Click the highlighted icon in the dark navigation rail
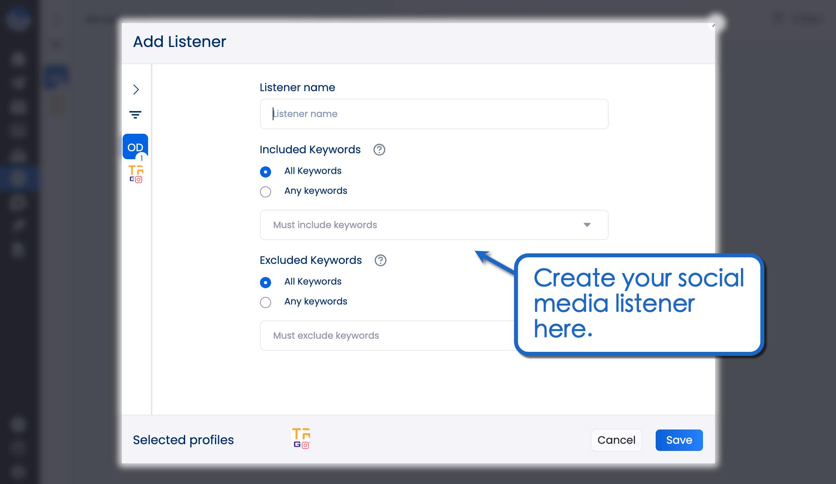Viewport: 836px width, 484px height. [18, 179]
